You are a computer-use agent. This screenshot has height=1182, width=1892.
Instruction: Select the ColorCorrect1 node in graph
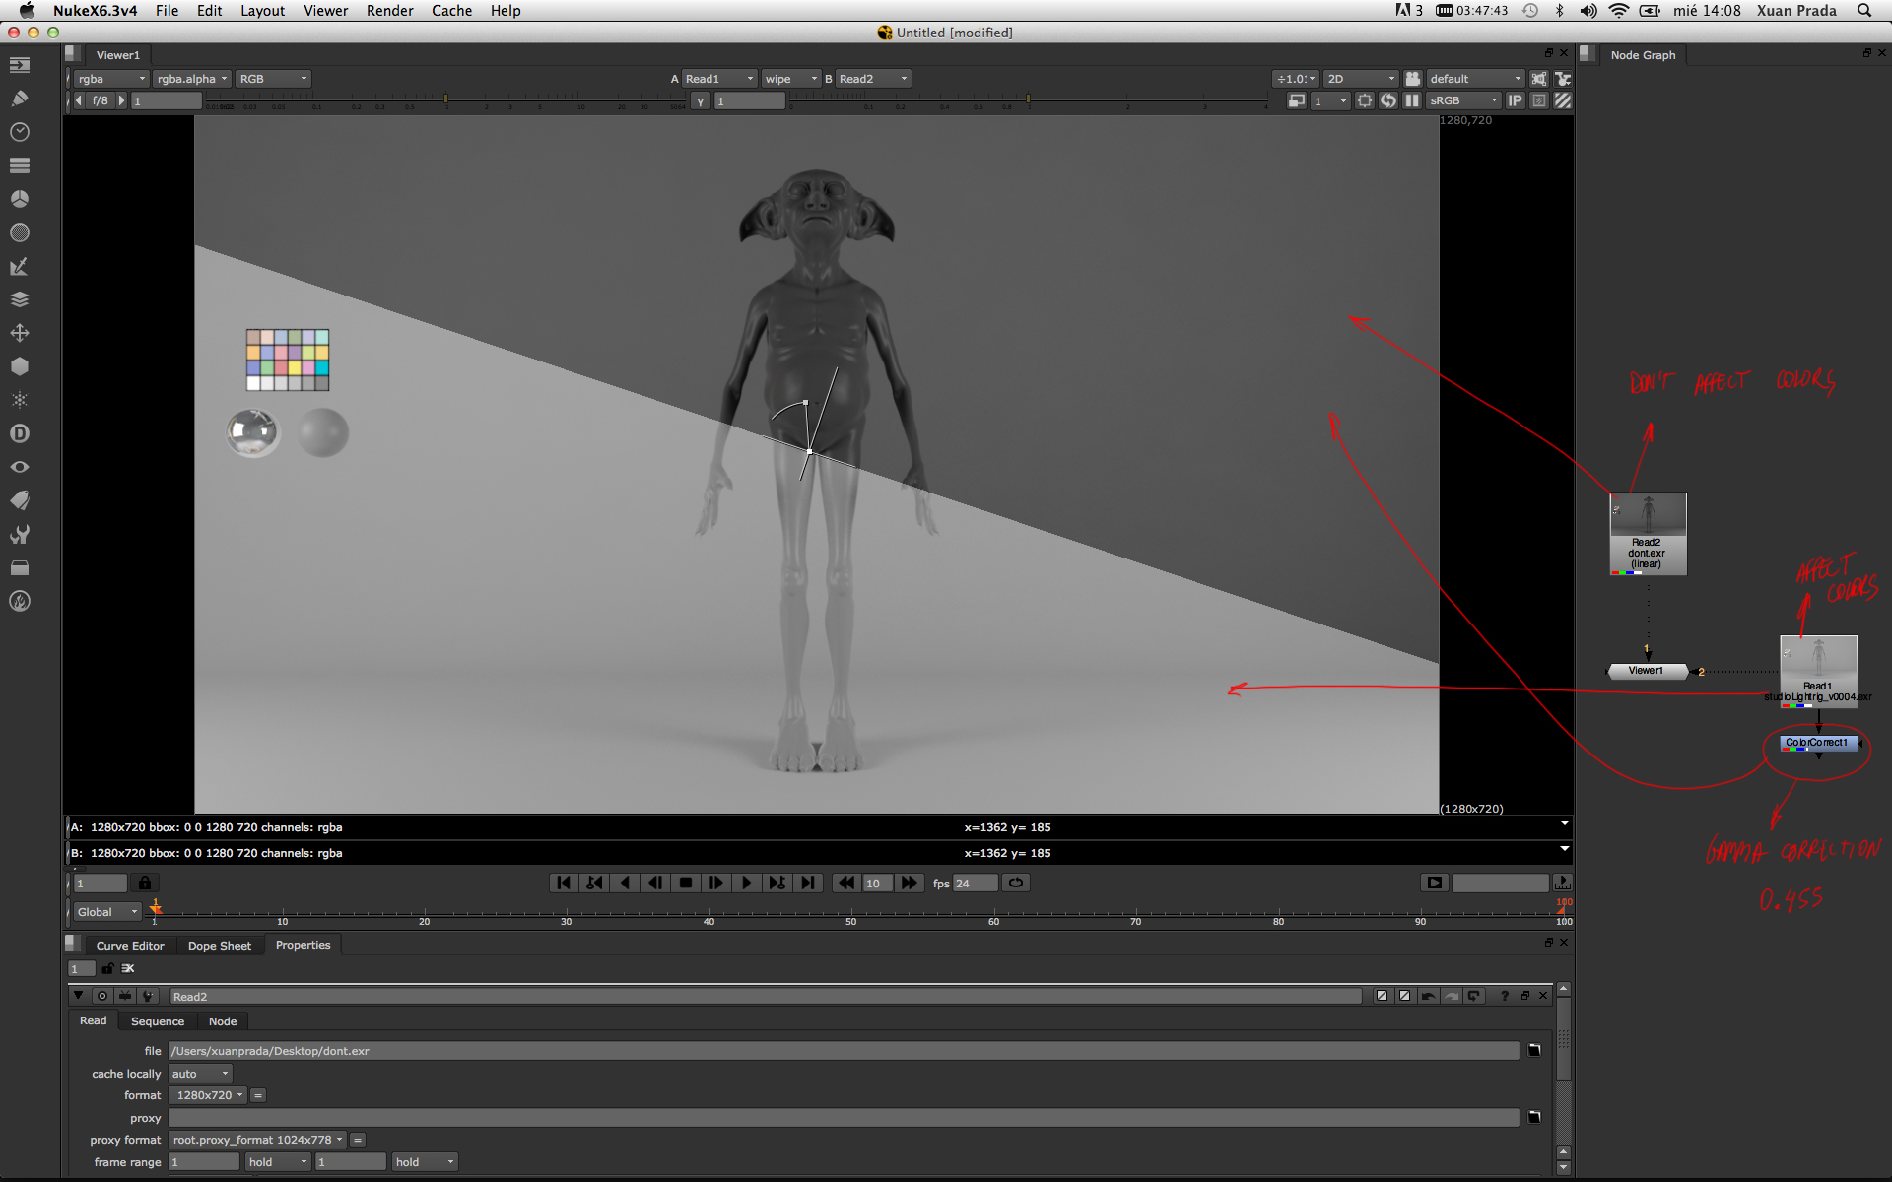click(x=1818, y=743)
